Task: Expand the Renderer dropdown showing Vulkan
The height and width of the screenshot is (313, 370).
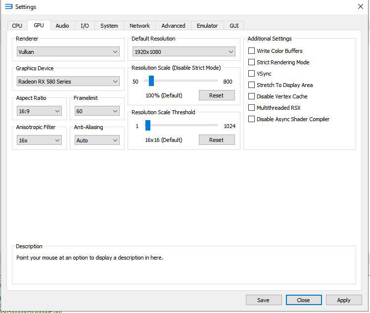Action: pyautogui.click(x=68, y=52)
